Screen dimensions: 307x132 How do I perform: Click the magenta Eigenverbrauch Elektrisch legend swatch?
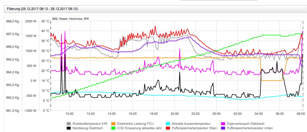point(223,124)
